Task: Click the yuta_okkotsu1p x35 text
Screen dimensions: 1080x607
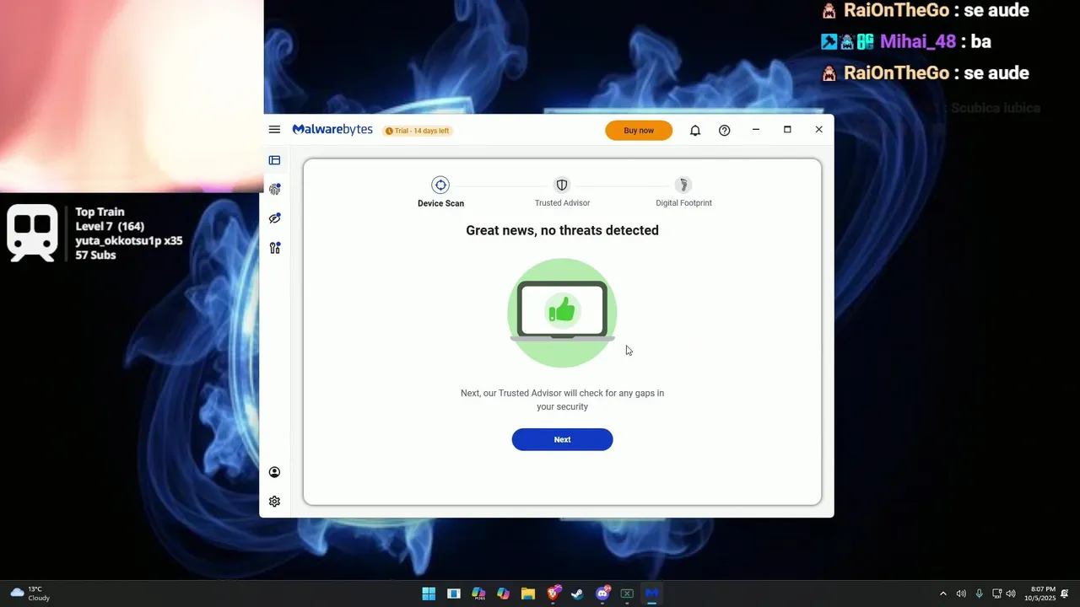Action: click(x=129, y=240)
